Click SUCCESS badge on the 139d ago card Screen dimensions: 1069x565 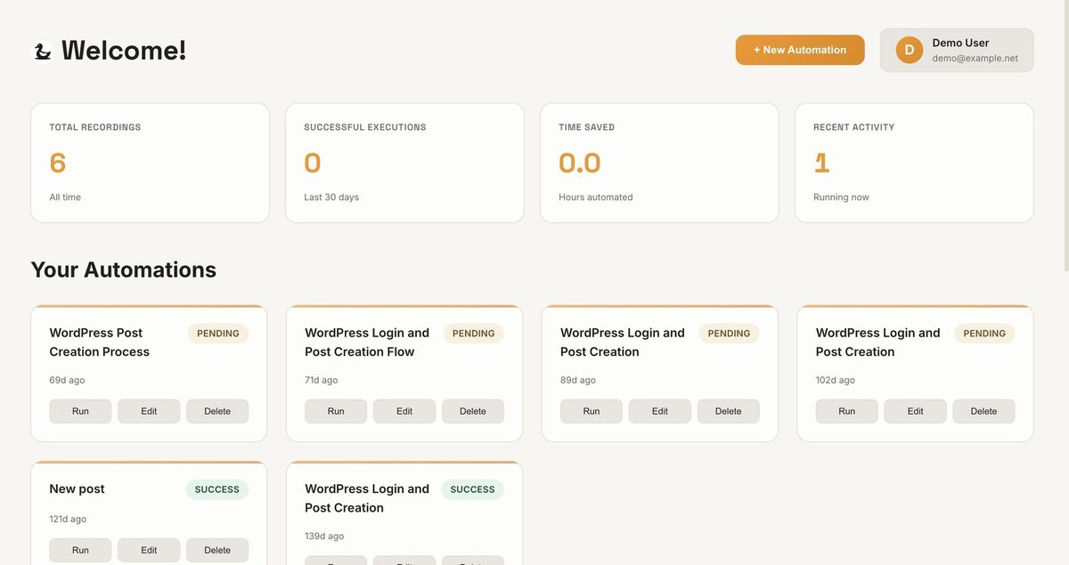(473, 489)
